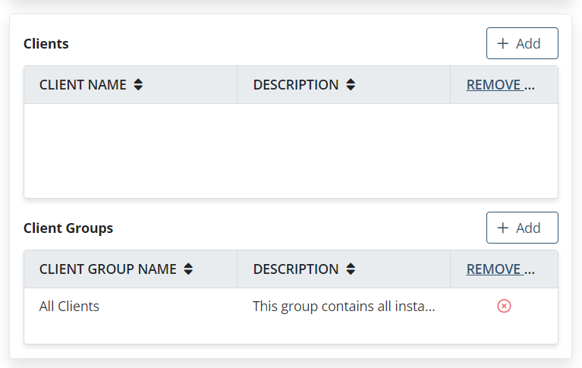Select the All Clients row name
The width and height of the screenshot is (582, 368).
click(69, 307)
